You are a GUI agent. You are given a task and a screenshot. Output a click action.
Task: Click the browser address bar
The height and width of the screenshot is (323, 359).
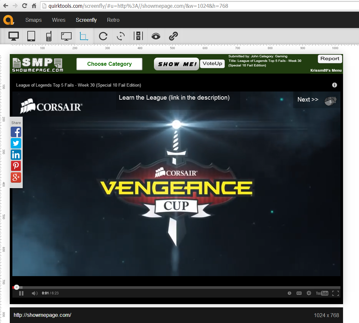(199, 6)
